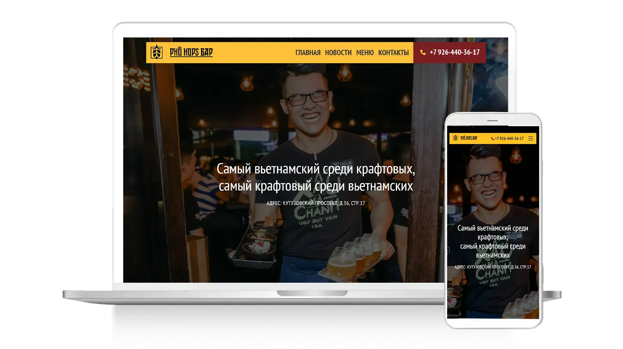623x349 pixels.
Task: Click the headline "Самый вьетнамский среди крафтовых" on the laptop
Action: (x=316, y=169)
